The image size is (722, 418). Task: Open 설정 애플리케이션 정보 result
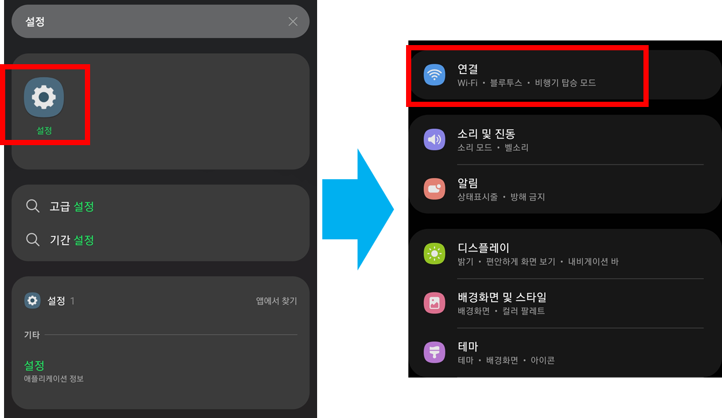(x=161, y=371)
